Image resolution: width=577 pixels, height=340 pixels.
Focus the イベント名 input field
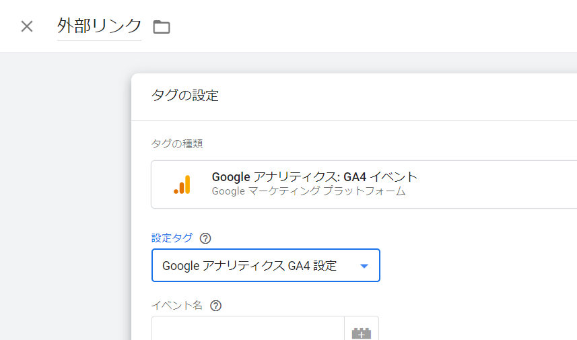(x=248, y=330)
